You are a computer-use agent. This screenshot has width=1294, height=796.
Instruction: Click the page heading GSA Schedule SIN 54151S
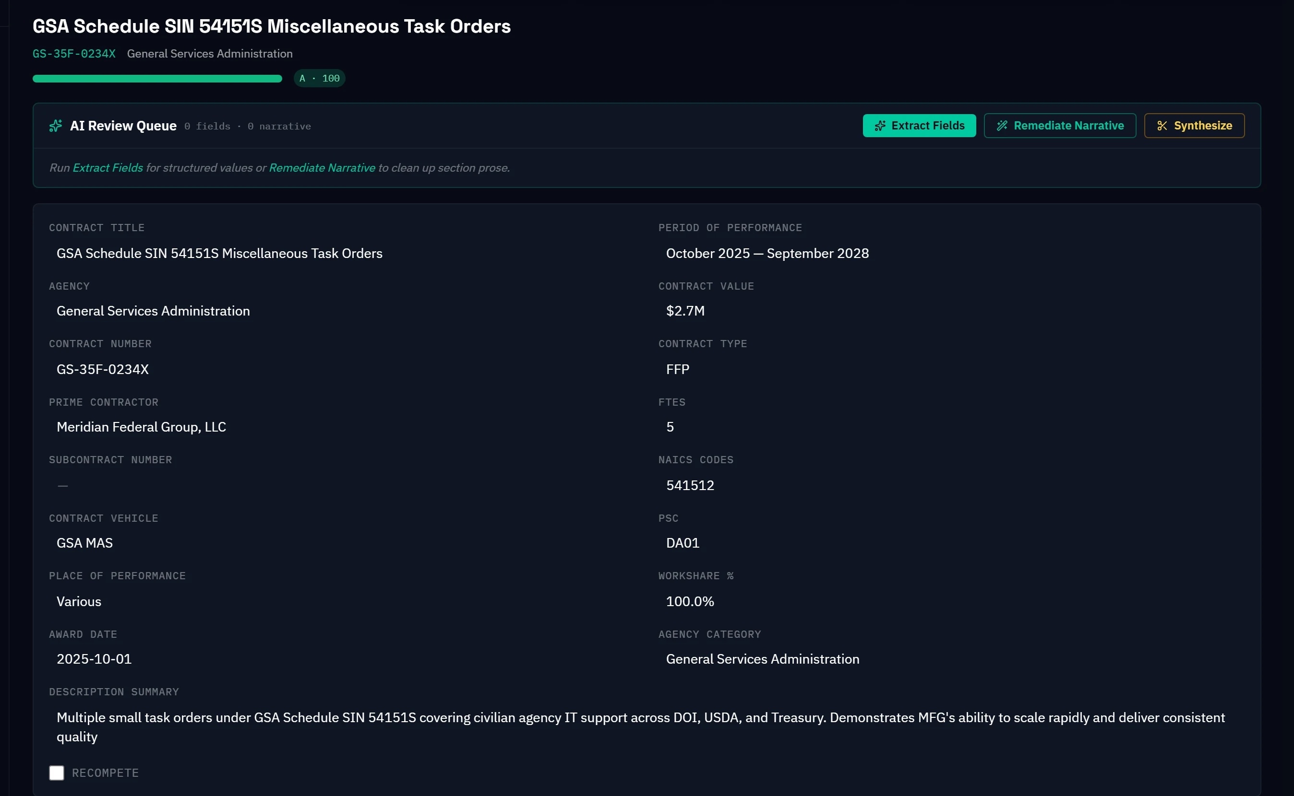tap(272, 26)
